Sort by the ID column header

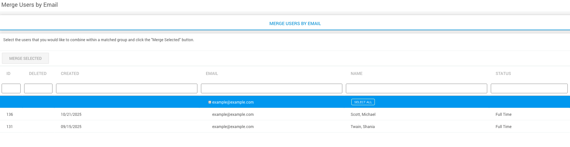click(8, 74)
